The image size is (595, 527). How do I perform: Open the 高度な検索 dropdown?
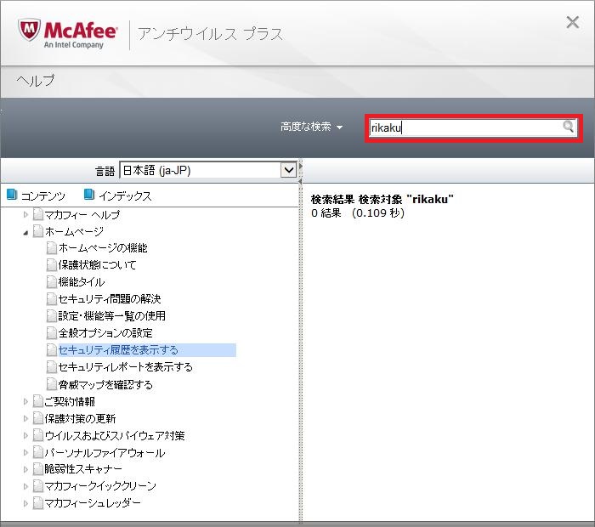pos(312,127)
